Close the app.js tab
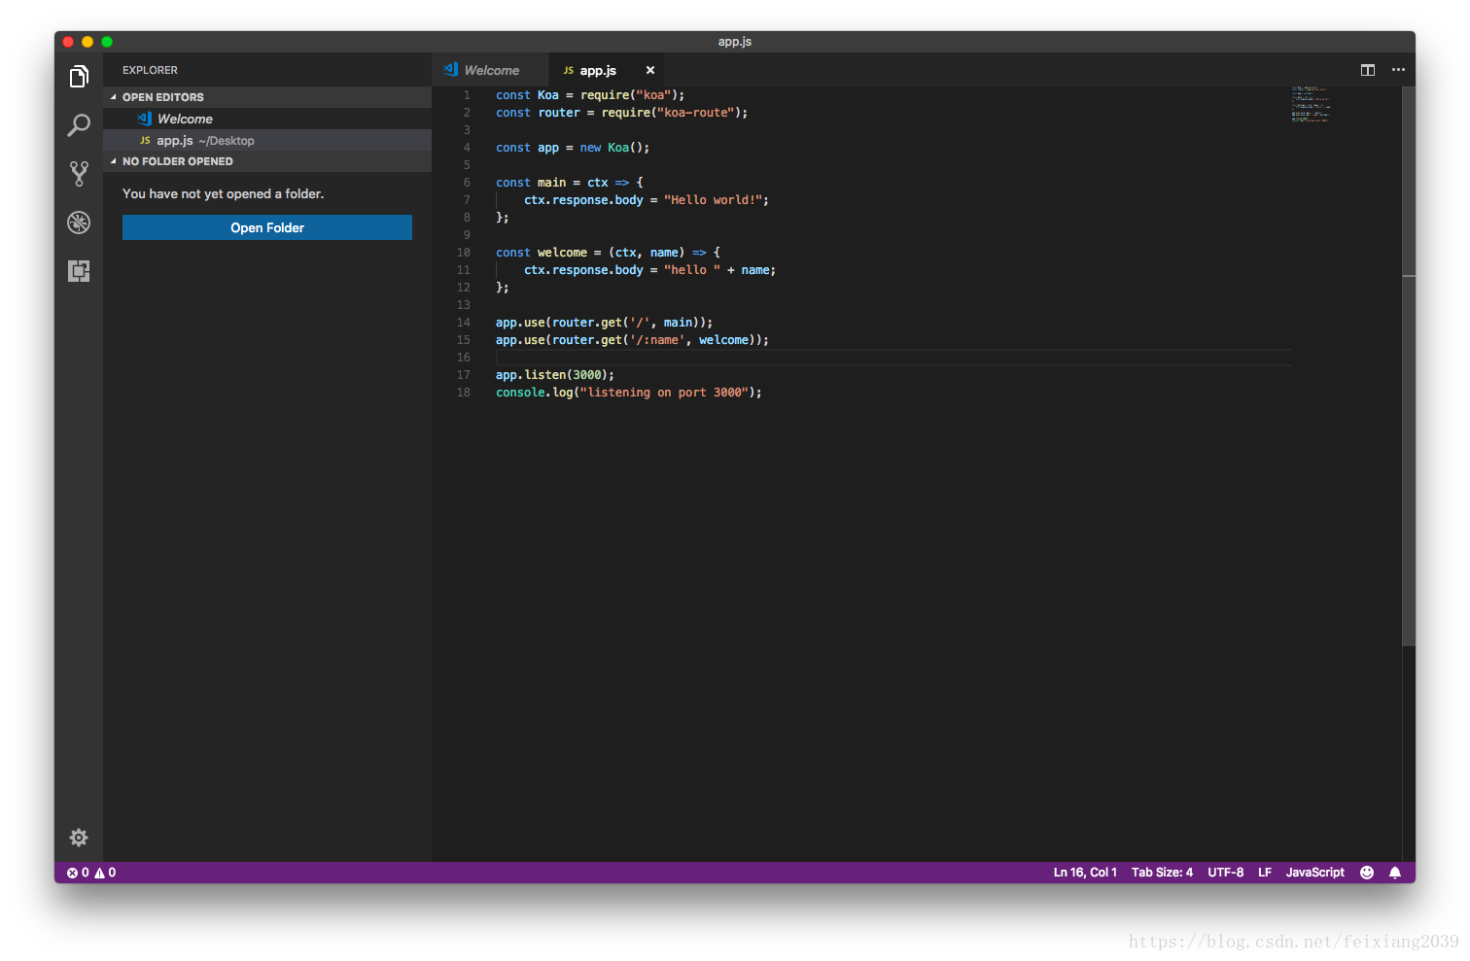 tap(650, 70)
